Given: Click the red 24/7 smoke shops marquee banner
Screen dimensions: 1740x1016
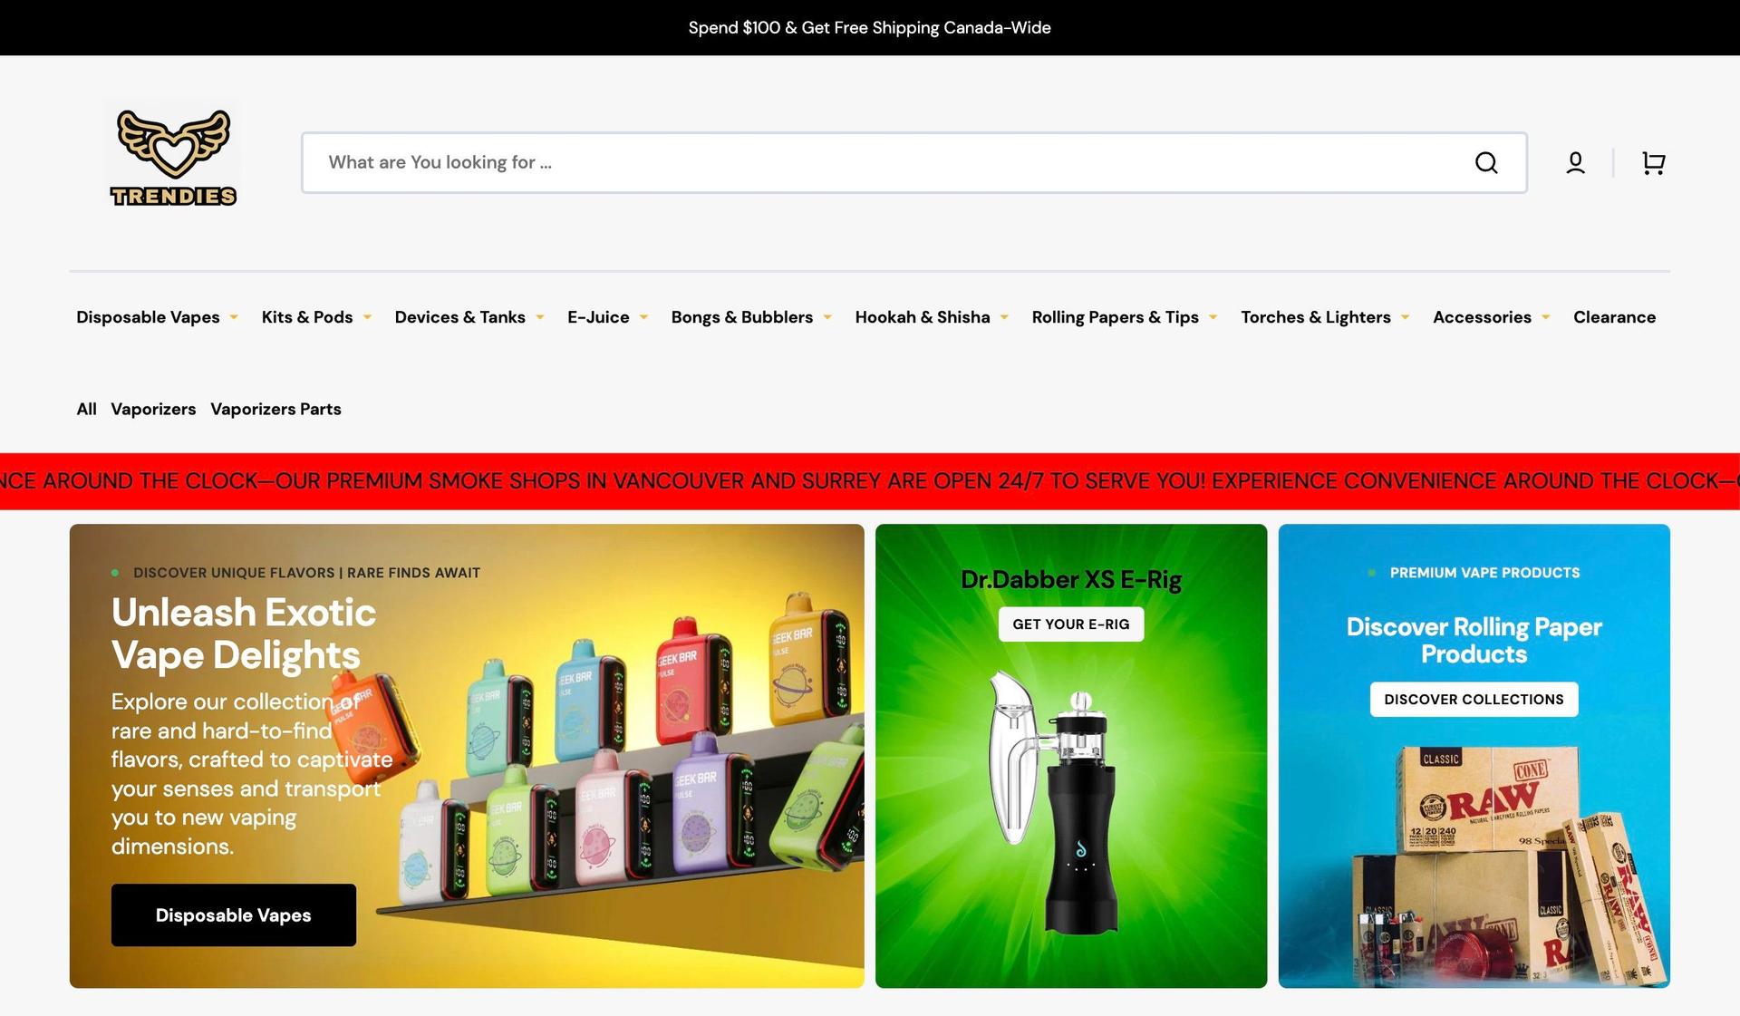Looking at the screenshot, I should 870,481.
